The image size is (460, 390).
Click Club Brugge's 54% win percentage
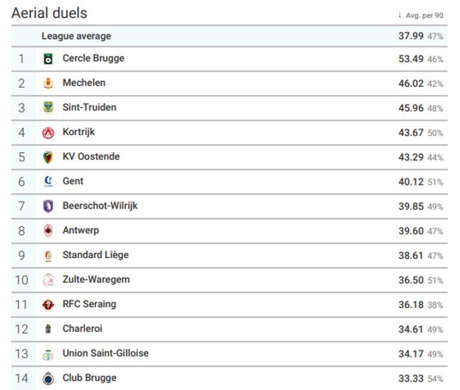point(436,379)
